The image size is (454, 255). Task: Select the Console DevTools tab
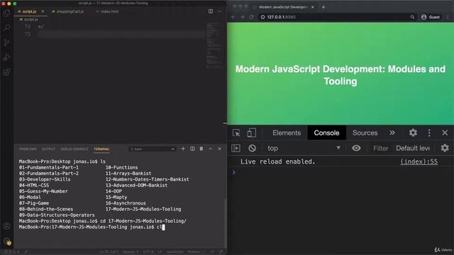click(x=326, y=132)
